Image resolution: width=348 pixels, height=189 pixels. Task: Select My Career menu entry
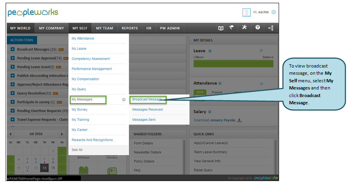79,130
